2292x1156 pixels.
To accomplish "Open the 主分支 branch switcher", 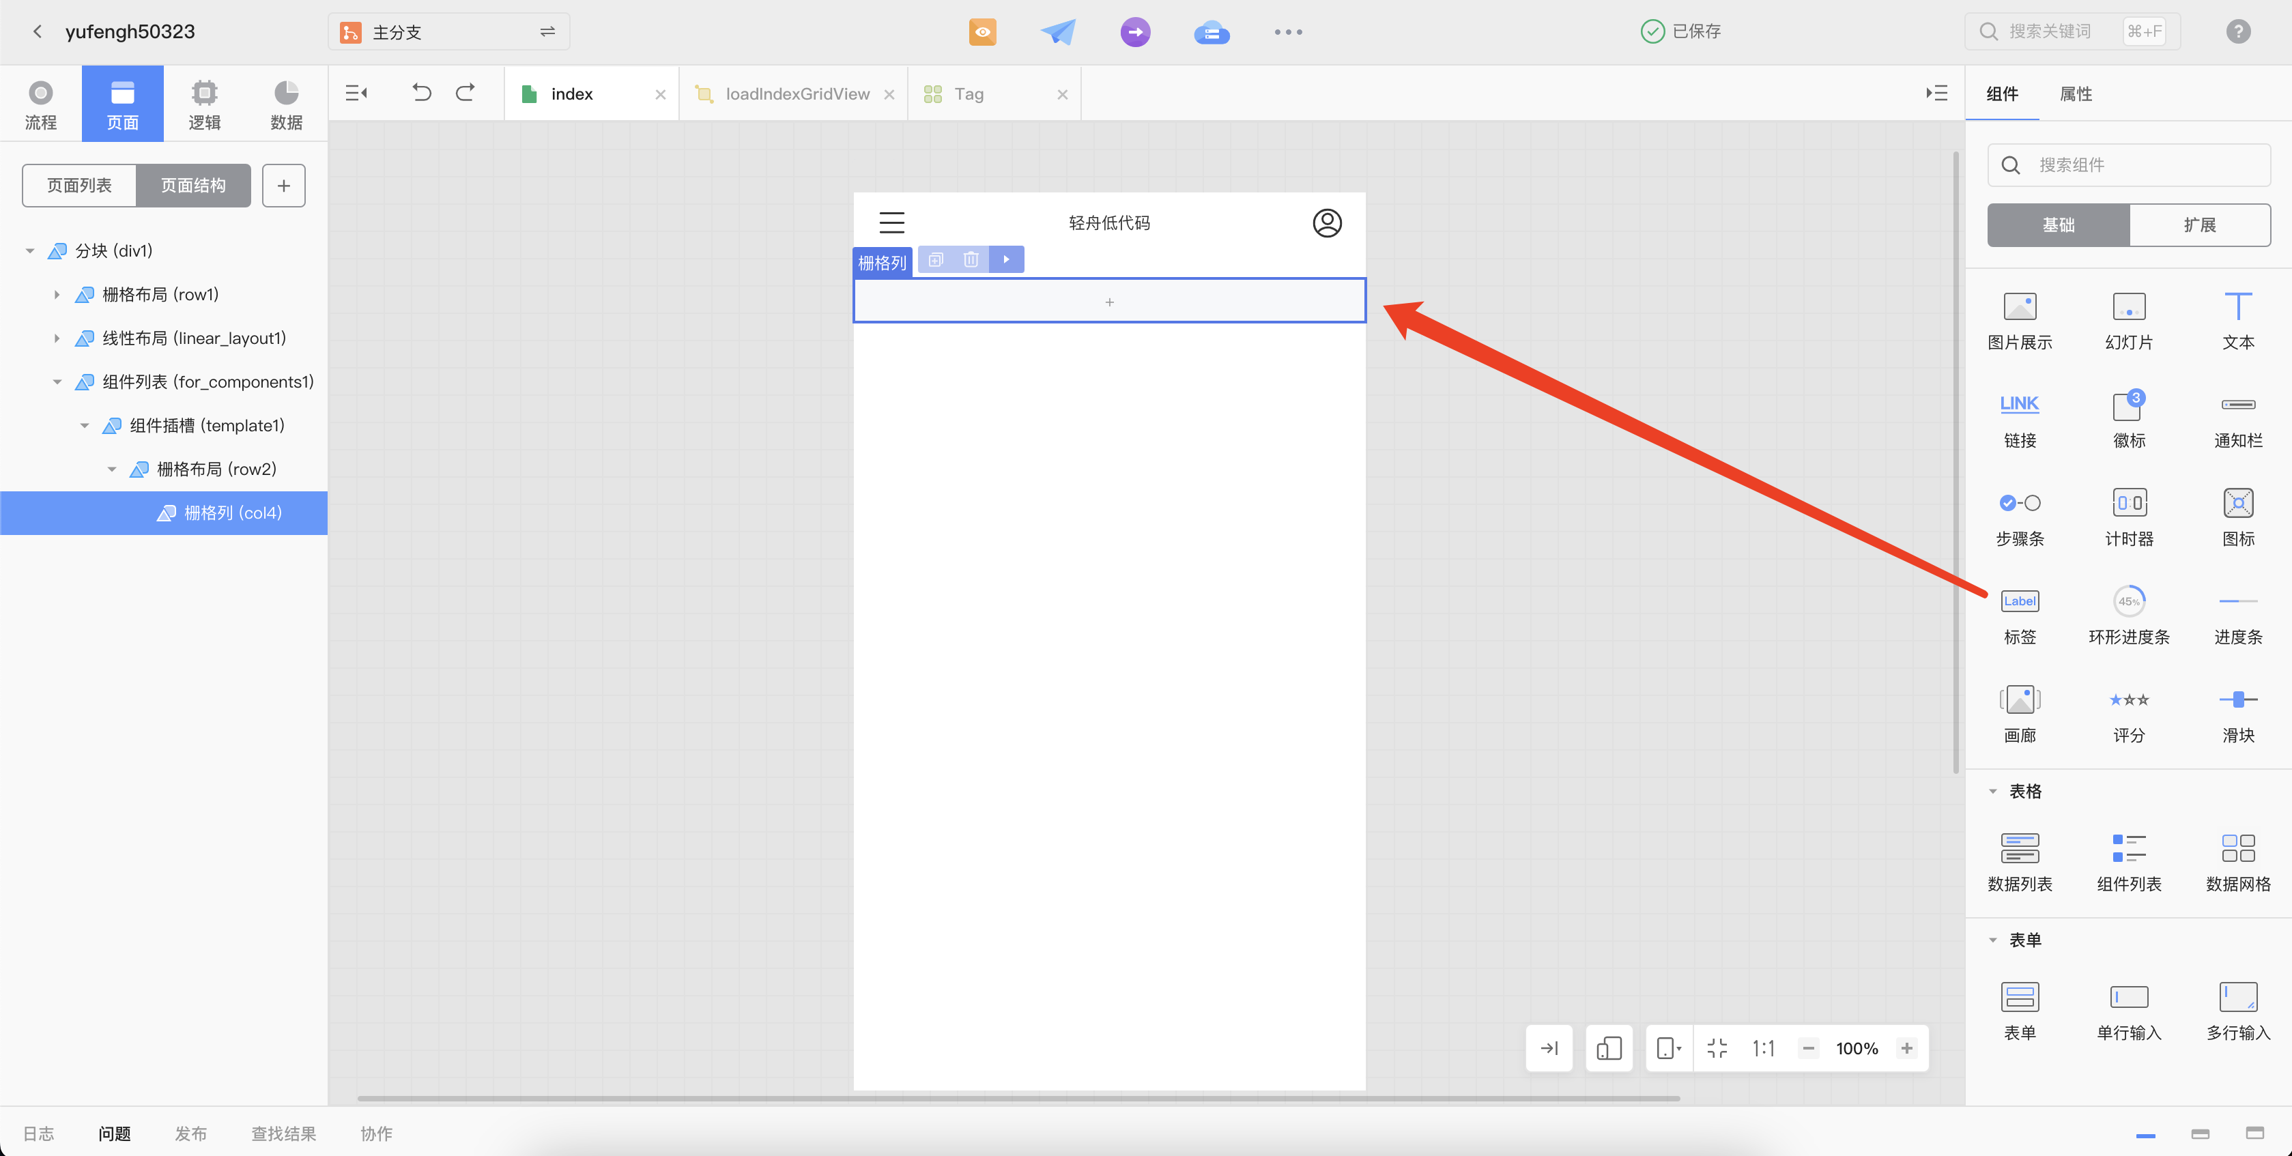I will coord(448,32).
